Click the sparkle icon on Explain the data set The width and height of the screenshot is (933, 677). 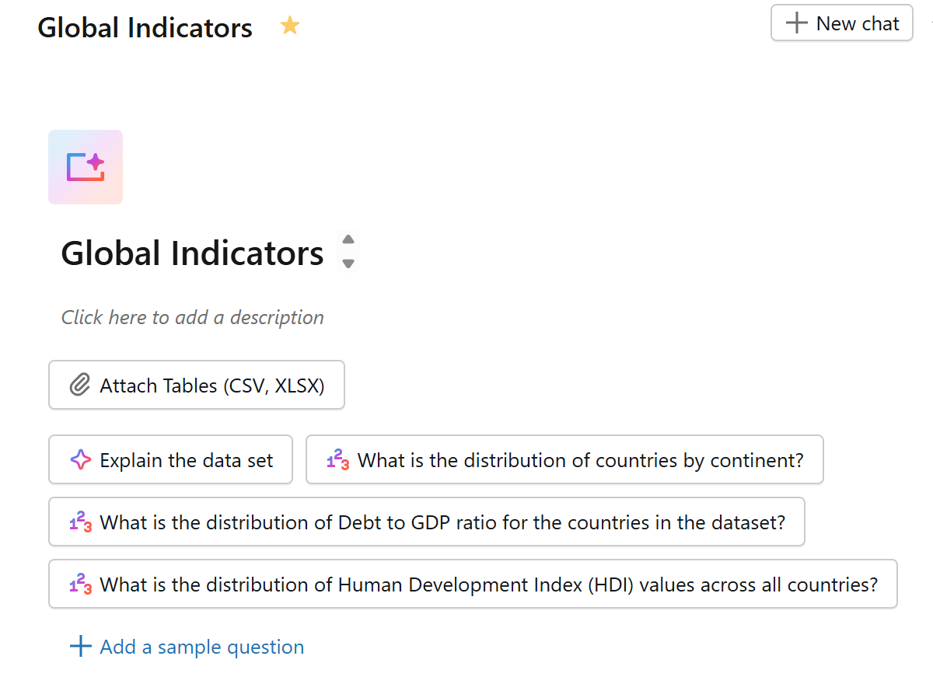tap(81, 460)
